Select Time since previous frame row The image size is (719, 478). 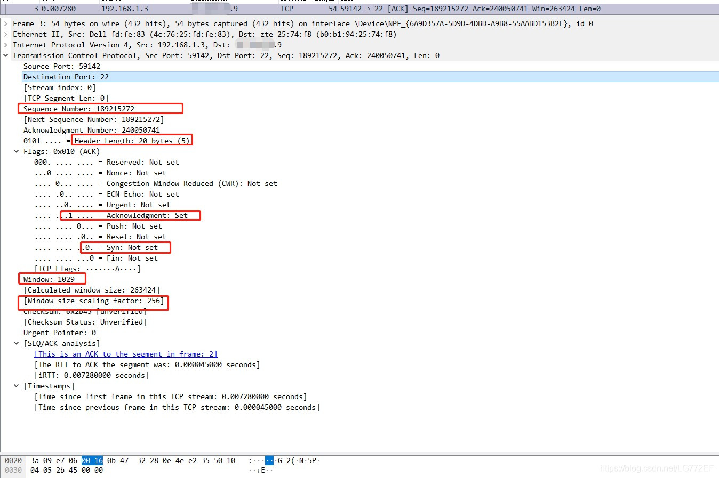(x=177, y=407)
